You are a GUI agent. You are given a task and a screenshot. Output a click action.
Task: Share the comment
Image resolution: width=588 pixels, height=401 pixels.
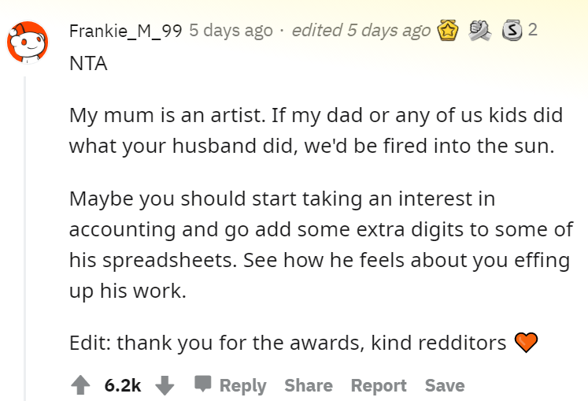309,385
